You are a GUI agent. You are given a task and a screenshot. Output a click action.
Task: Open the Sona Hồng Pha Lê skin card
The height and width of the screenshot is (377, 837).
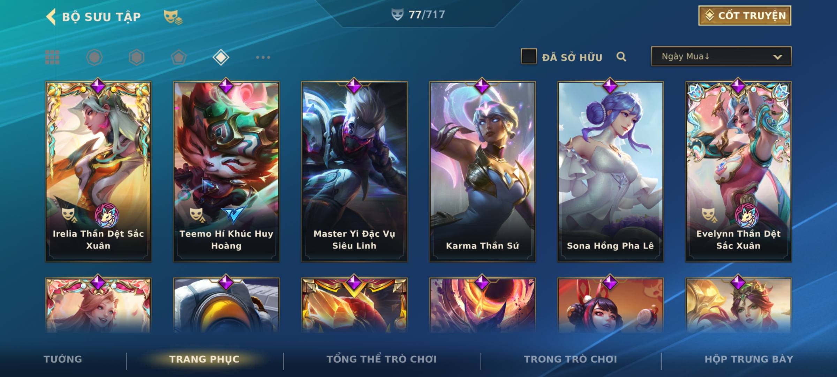[610, 171]
